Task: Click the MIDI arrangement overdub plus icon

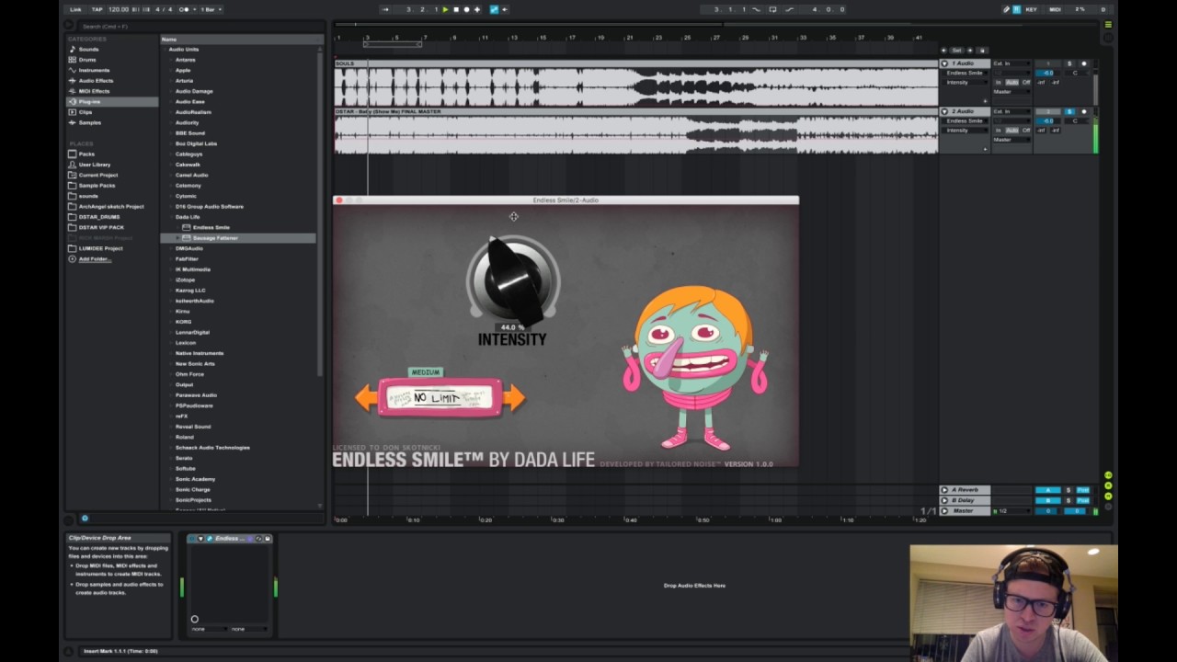Action: coord(476,9)
